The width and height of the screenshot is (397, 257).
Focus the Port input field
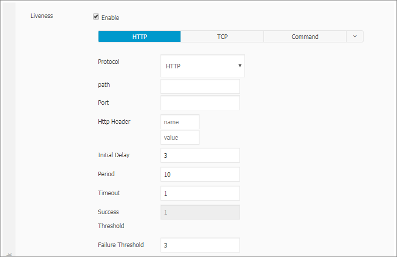click(x=200, y=103)
